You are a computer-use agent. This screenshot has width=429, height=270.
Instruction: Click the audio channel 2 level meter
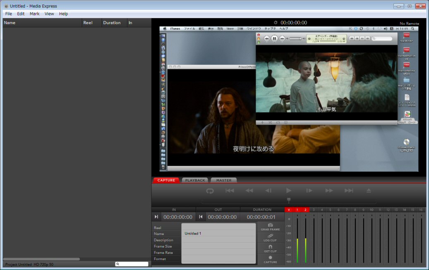(x=306, y=240)
